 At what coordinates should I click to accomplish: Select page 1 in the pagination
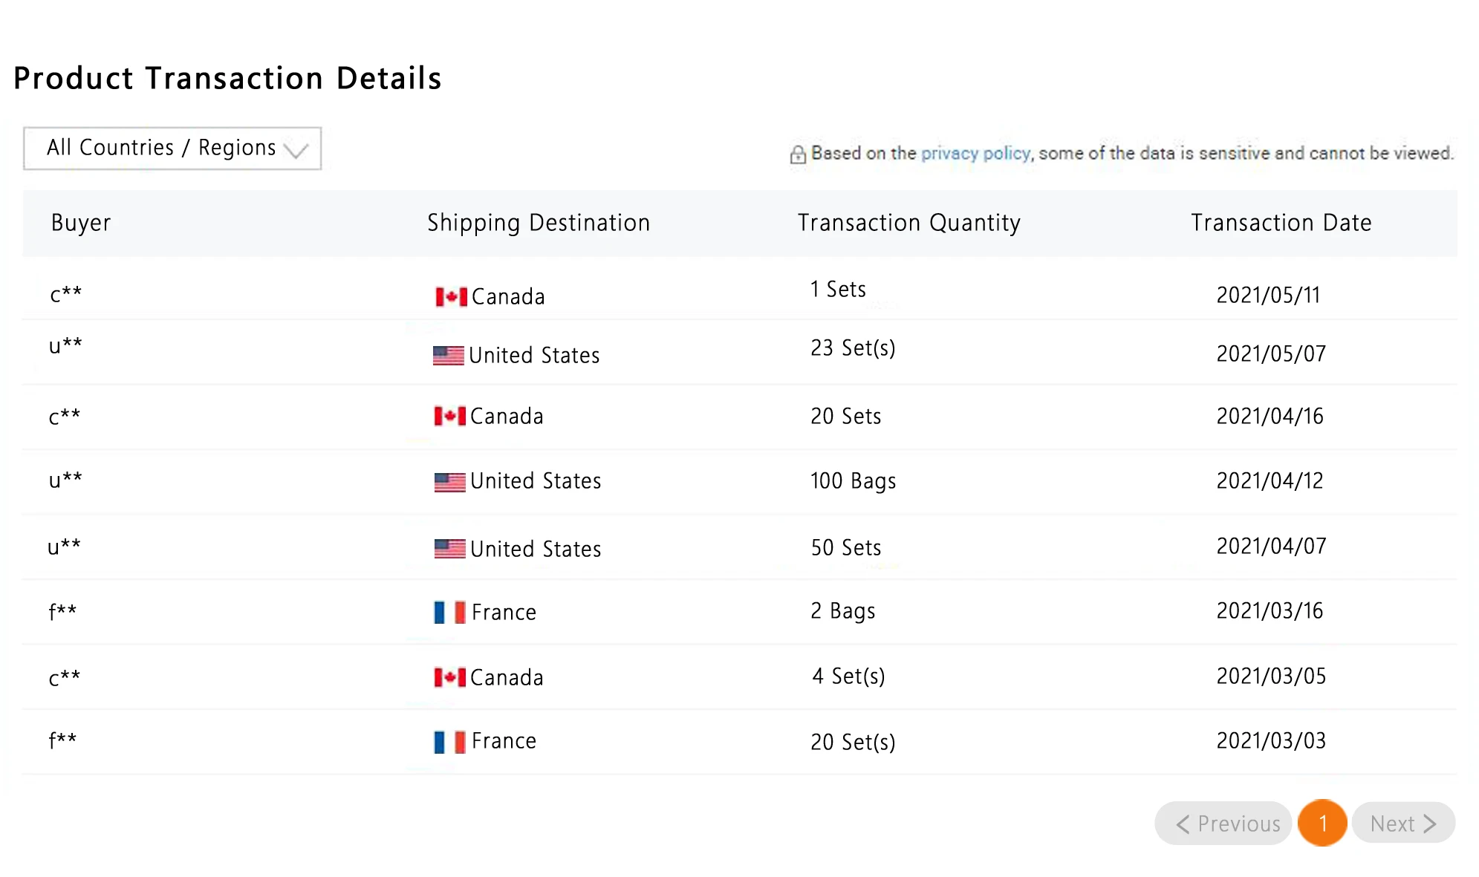(x=1322, y=824)
